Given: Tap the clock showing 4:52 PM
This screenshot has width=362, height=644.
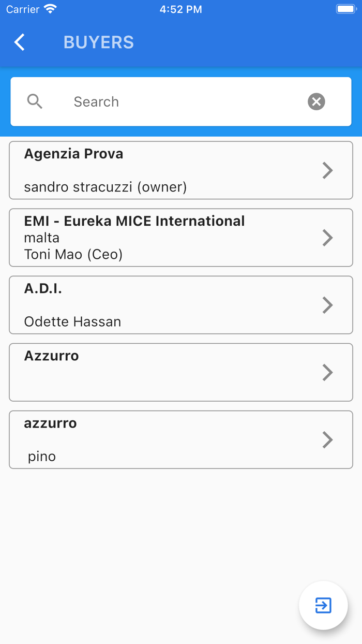Looking at the screenshot, I should point(181,9).
